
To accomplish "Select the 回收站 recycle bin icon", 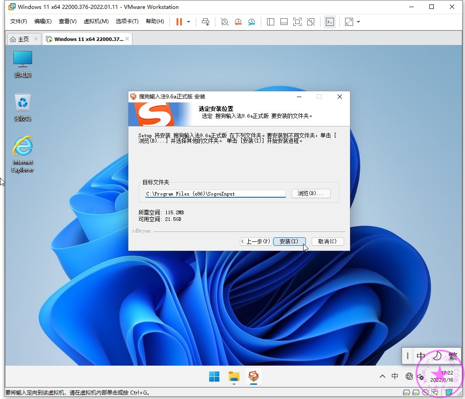I will (23, 107).
